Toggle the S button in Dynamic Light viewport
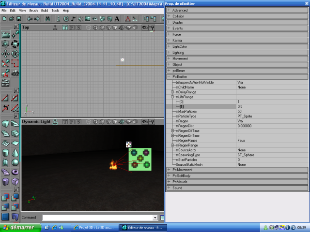310x232 pixels. pos(78,121)
